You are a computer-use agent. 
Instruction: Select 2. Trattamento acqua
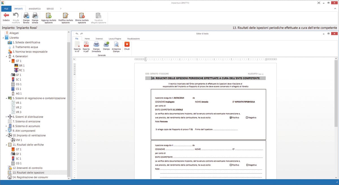[x=23, y=47]
